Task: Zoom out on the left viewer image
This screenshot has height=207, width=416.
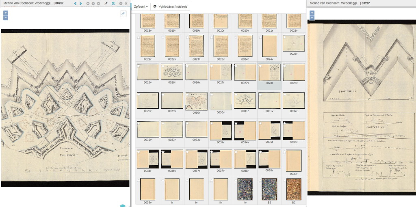Action: pos(6,18)
